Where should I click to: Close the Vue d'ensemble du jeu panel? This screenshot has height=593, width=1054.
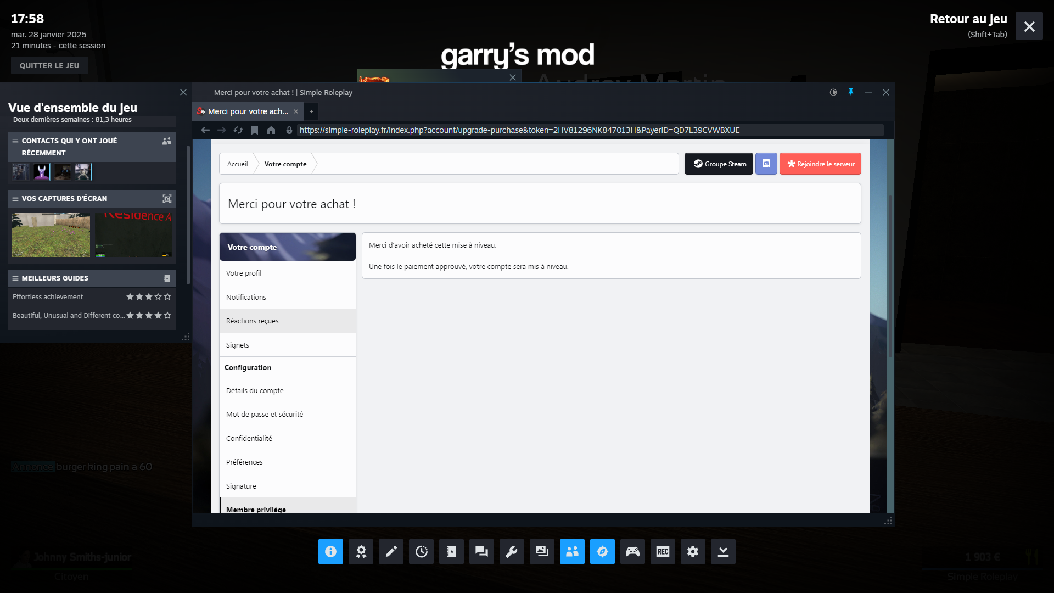coord(183,92)
